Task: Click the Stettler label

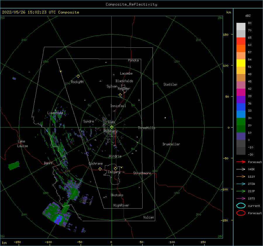Action: pos(170,85)
